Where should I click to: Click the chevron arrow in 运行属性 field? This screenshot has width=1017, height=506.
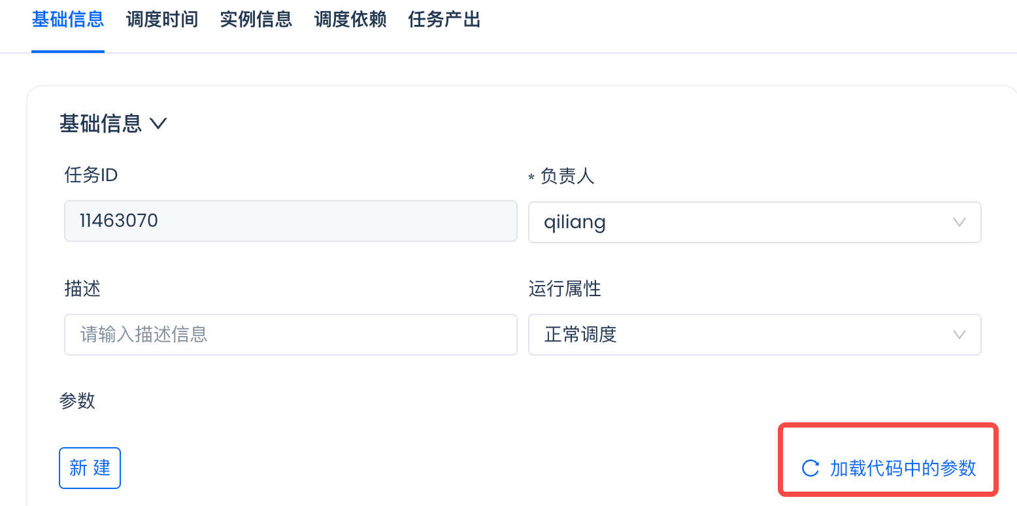tap(959, 335)
